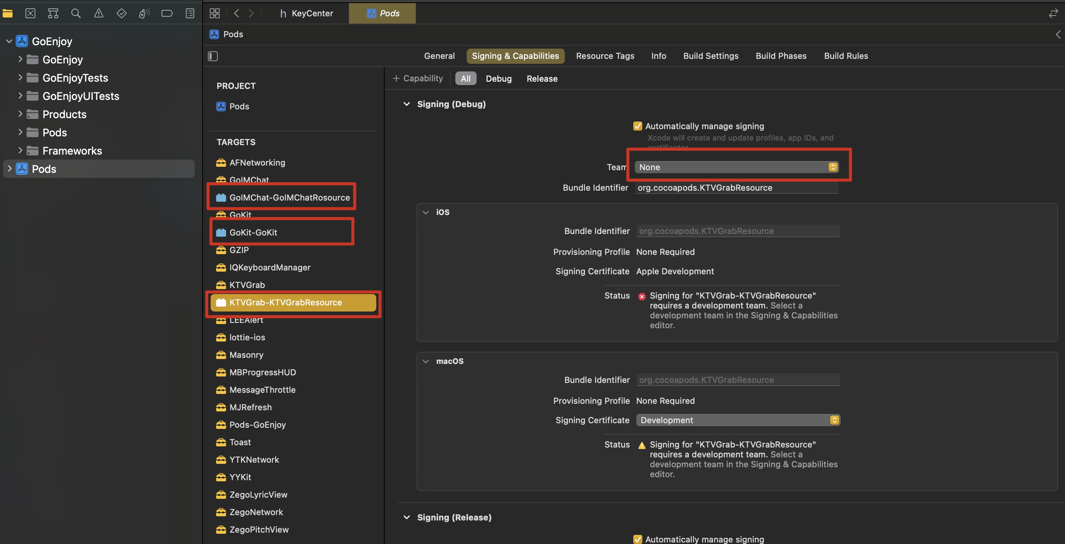
Task: Toggle Automatically manage signing under Release
Action: 637,539
